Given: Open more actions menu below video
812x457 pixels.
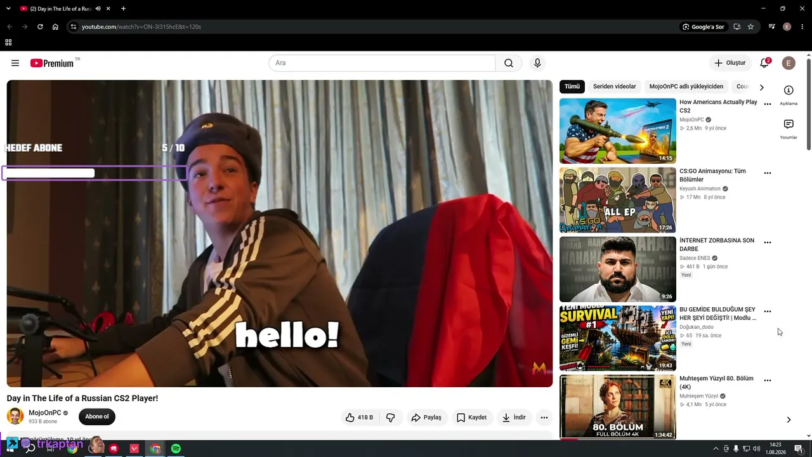Looking at the screenshot, I should tap(544, 418).
